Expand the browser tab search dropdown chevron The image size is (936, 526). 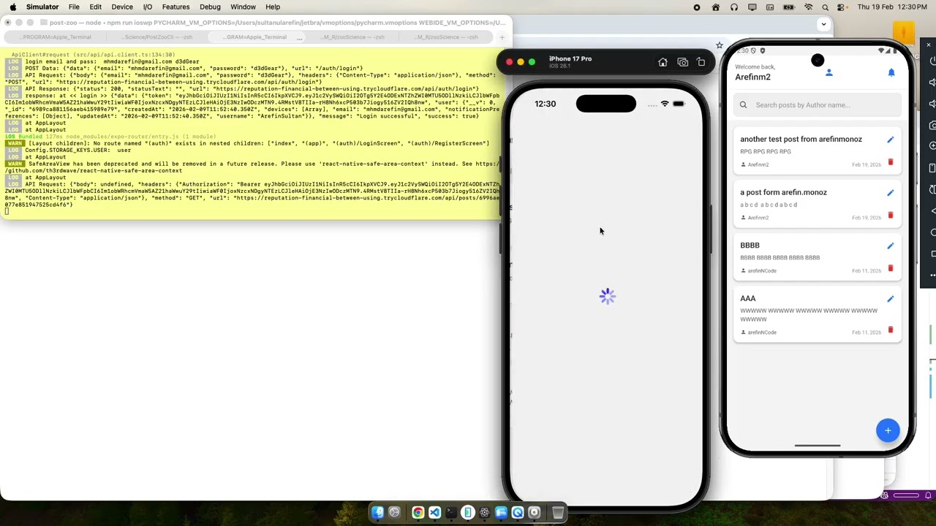(823, 24)
